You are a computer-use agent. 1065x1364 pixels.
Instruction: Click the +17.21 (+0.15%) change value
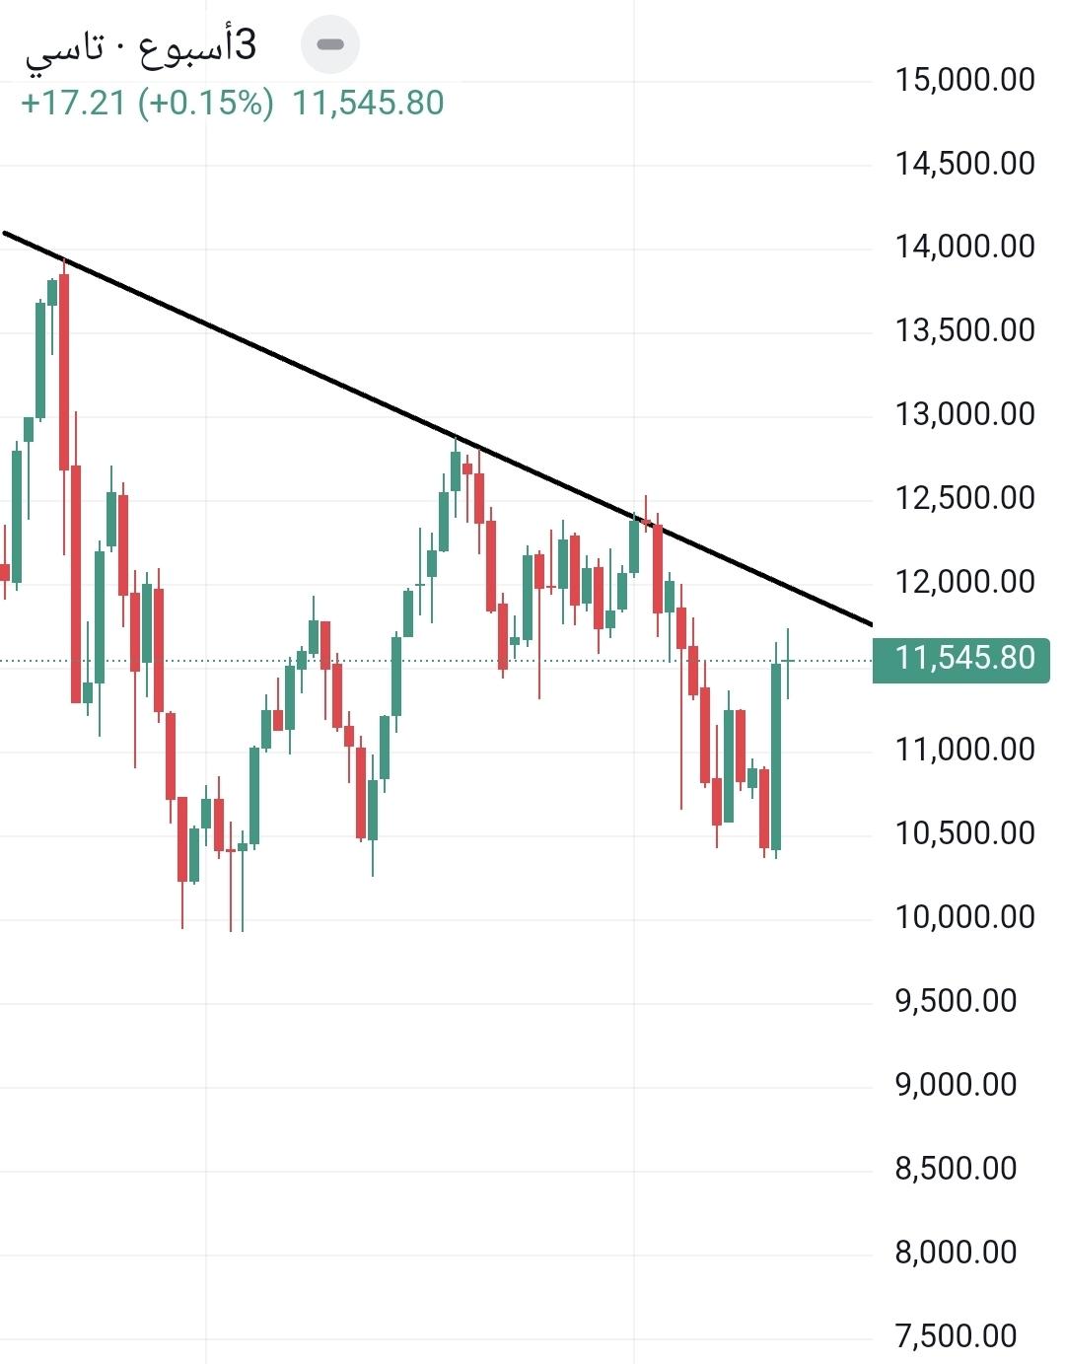(x=147, y=103)
